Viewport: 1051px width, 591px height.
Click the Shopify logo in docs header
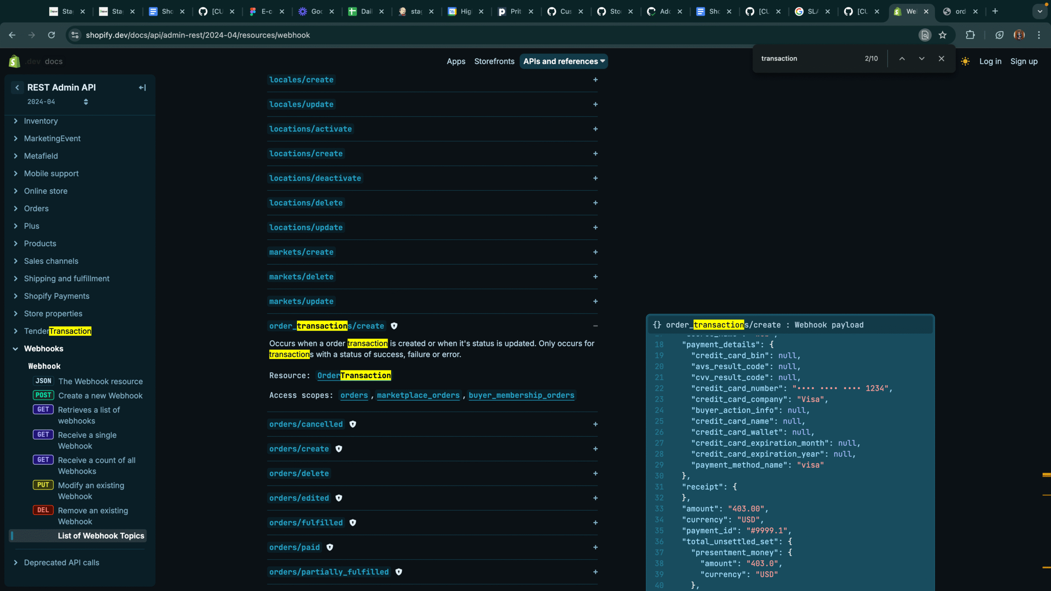[15, 61]
